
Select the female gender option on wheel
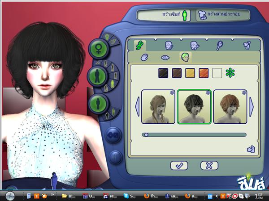tap(107, 37)
